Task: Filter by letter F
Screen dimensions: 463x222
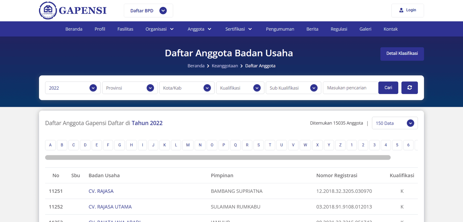Action: point(108,145)
